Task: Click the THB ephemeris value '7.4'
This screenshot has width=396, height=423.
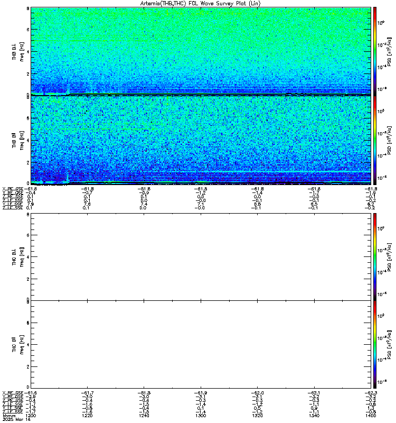Action: tap(144, 204)
